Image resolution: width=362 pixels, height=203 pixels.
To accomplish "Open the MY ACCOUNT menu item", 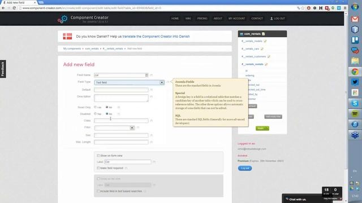I will (236, 19).
